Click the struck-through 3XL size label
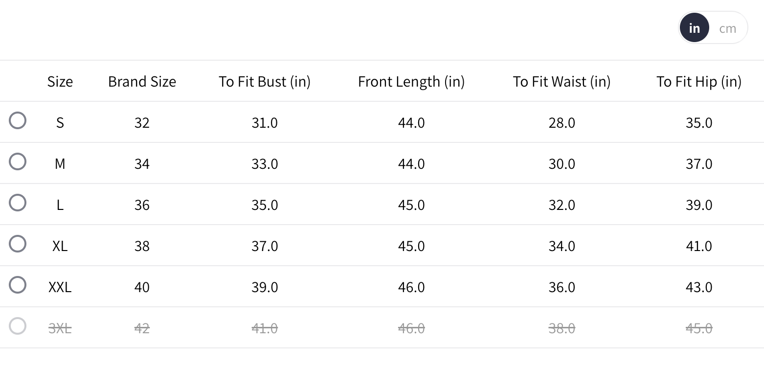Viewport: 764px width, 367px height. tap(60, 328)
